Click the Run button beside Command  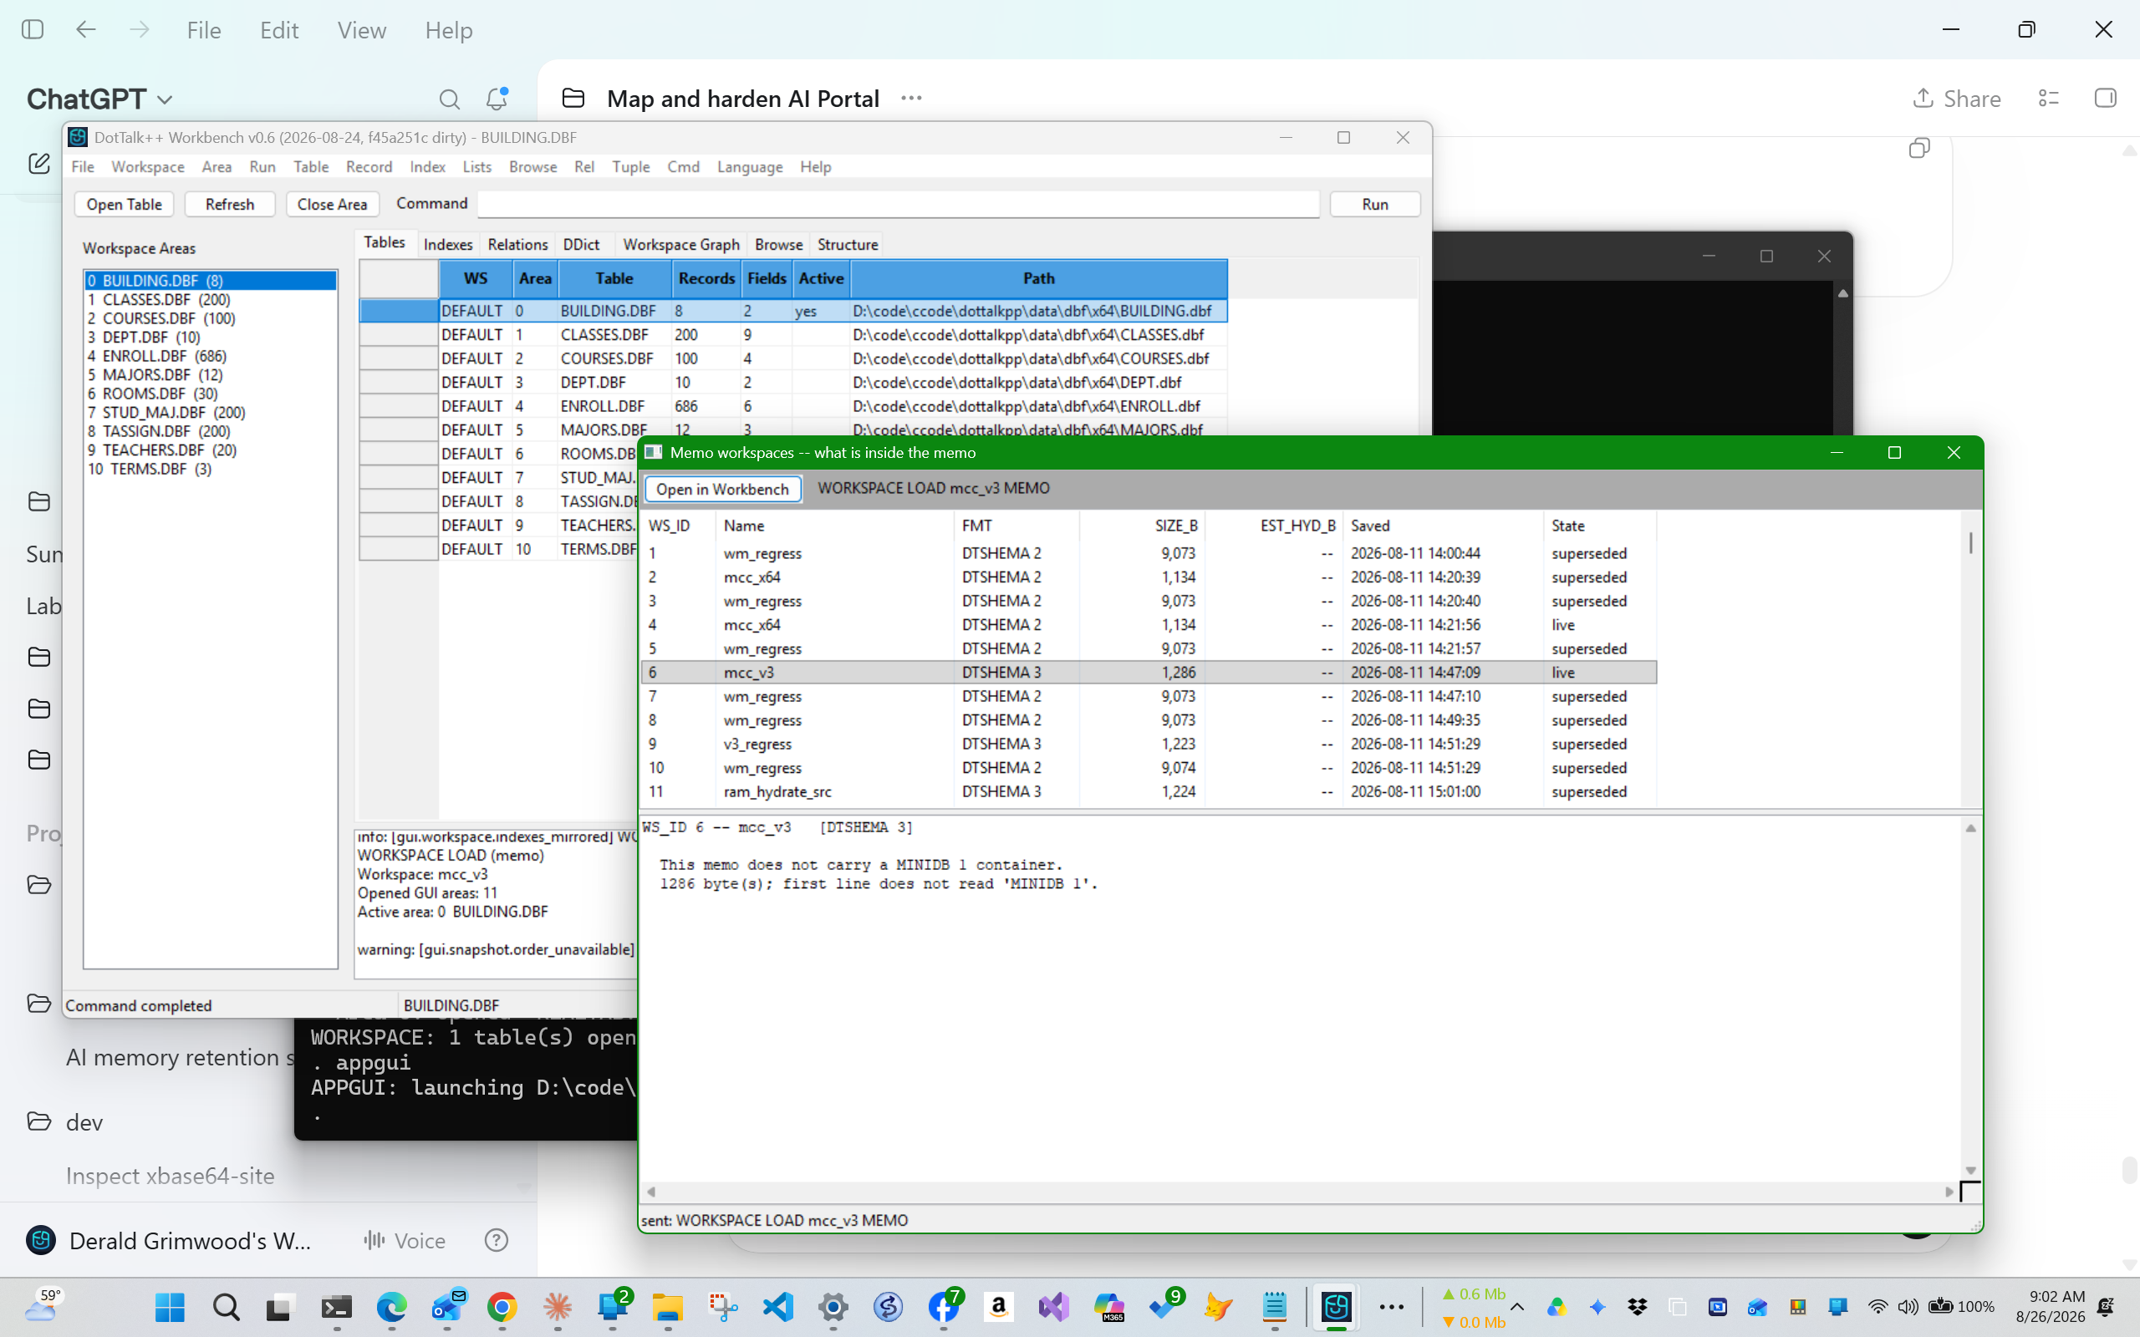coord(1375,204)
